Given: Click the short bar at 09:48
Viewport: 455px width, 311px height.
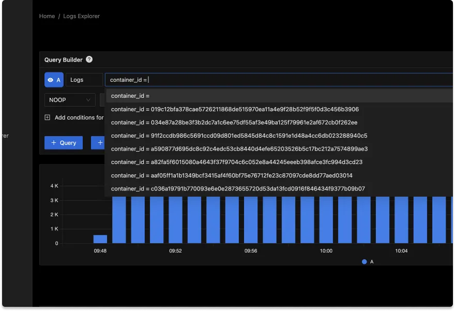Looking at the screenshot, I should (100, 239).
